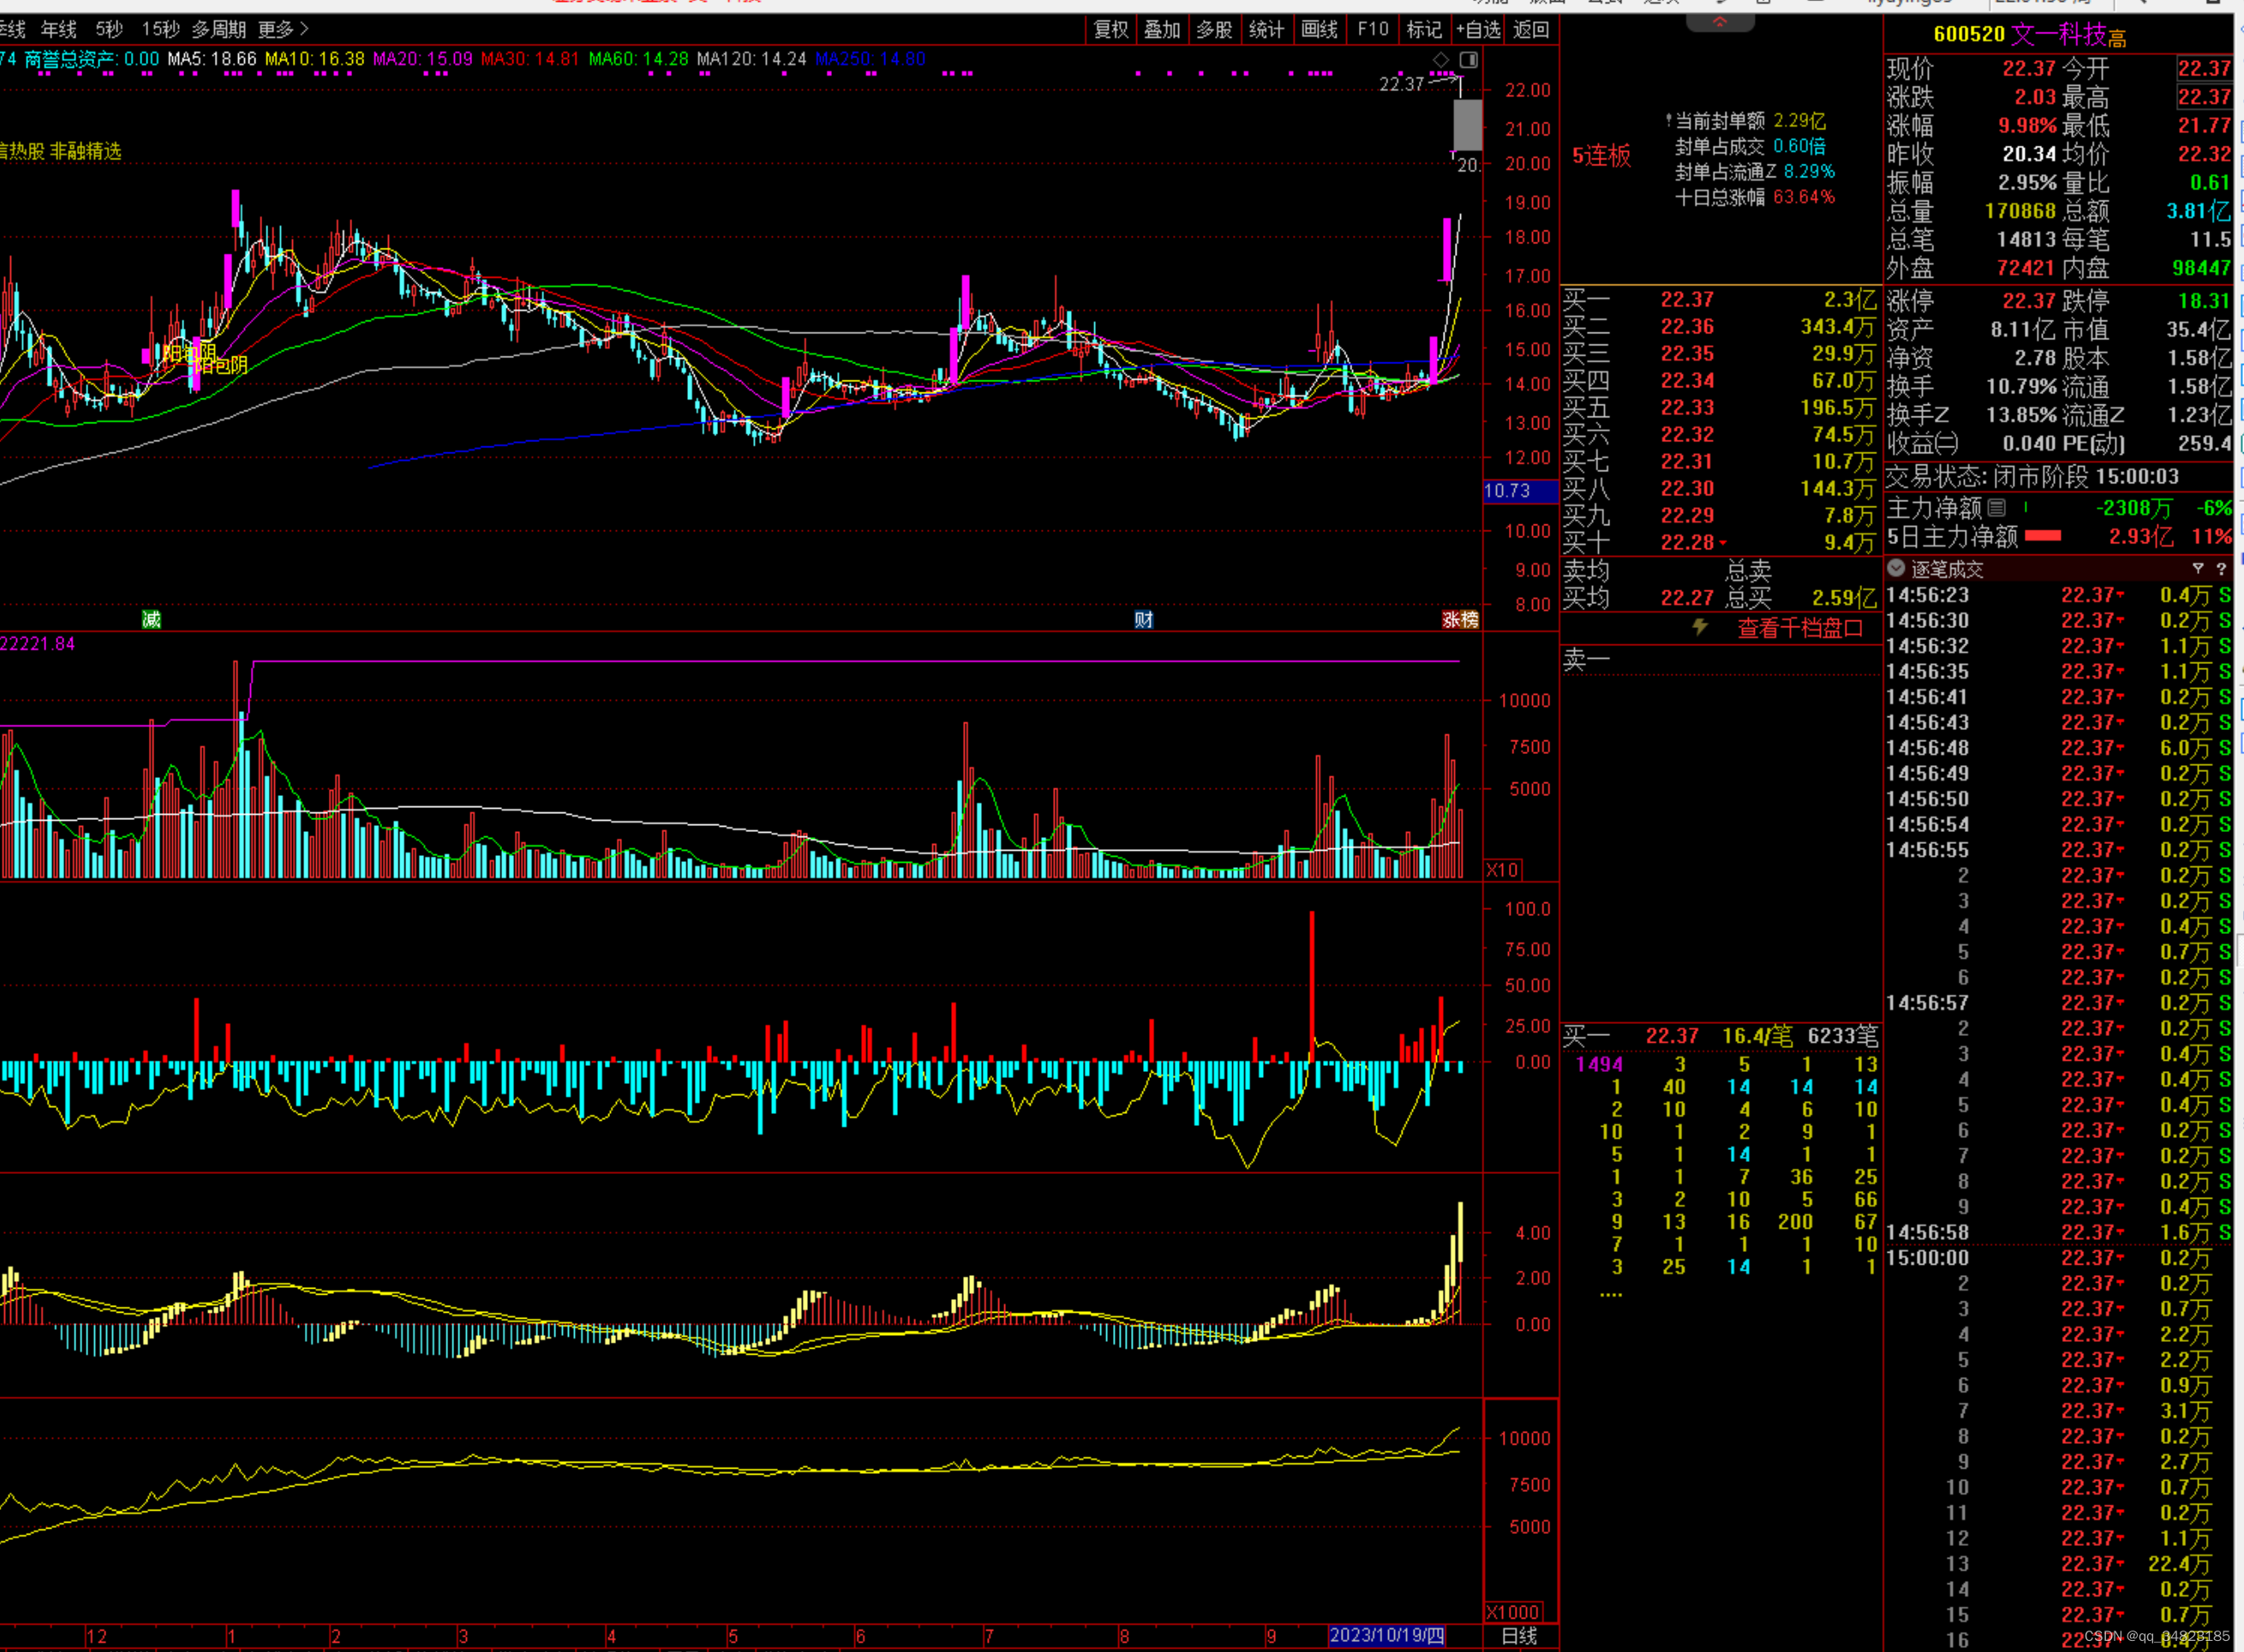Image resolution: width=2244 pixels, height=1652 pixels.
Task: Click the diamond marker icon above the chart
Action: (x=1441, y=60)
